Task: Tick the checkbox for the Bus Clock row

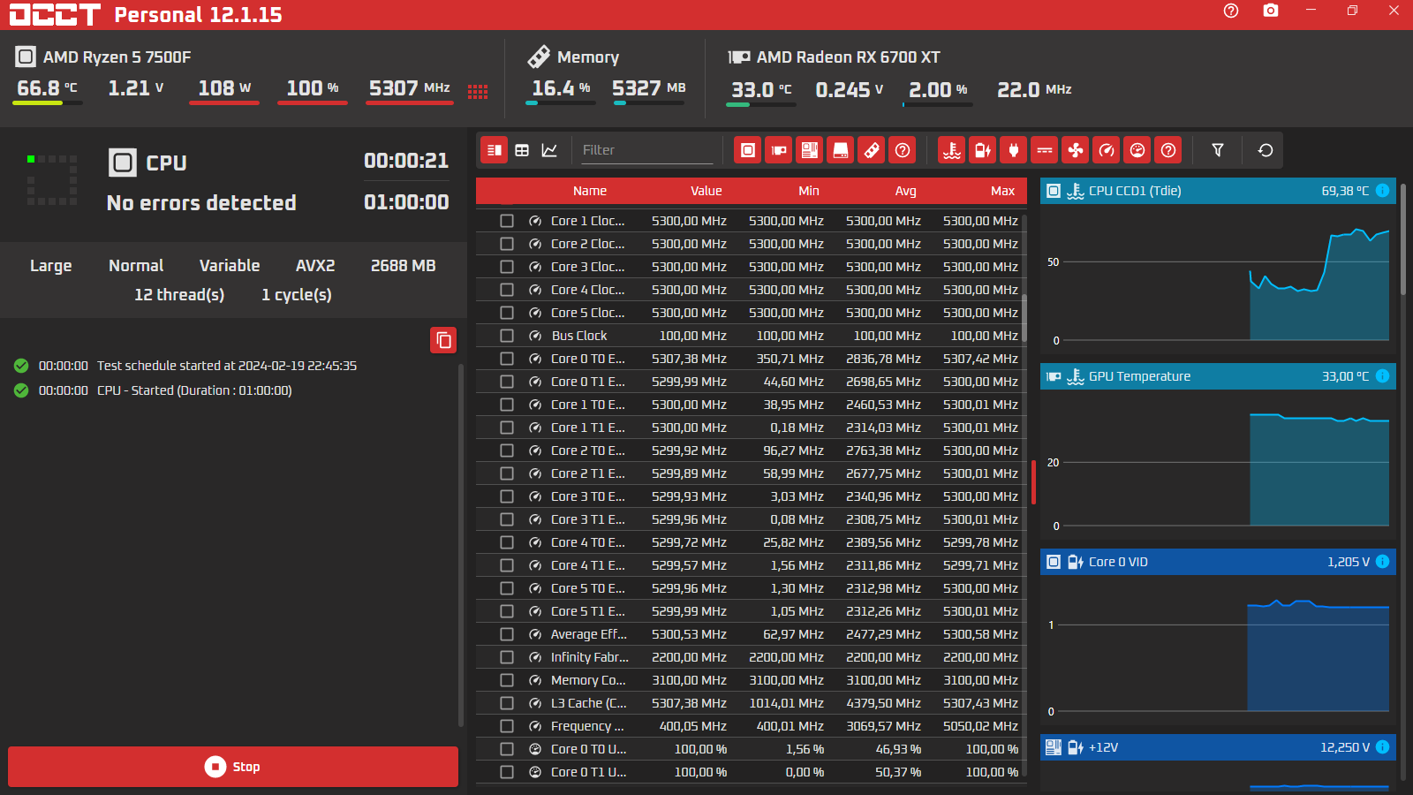Action: (507, 336)
